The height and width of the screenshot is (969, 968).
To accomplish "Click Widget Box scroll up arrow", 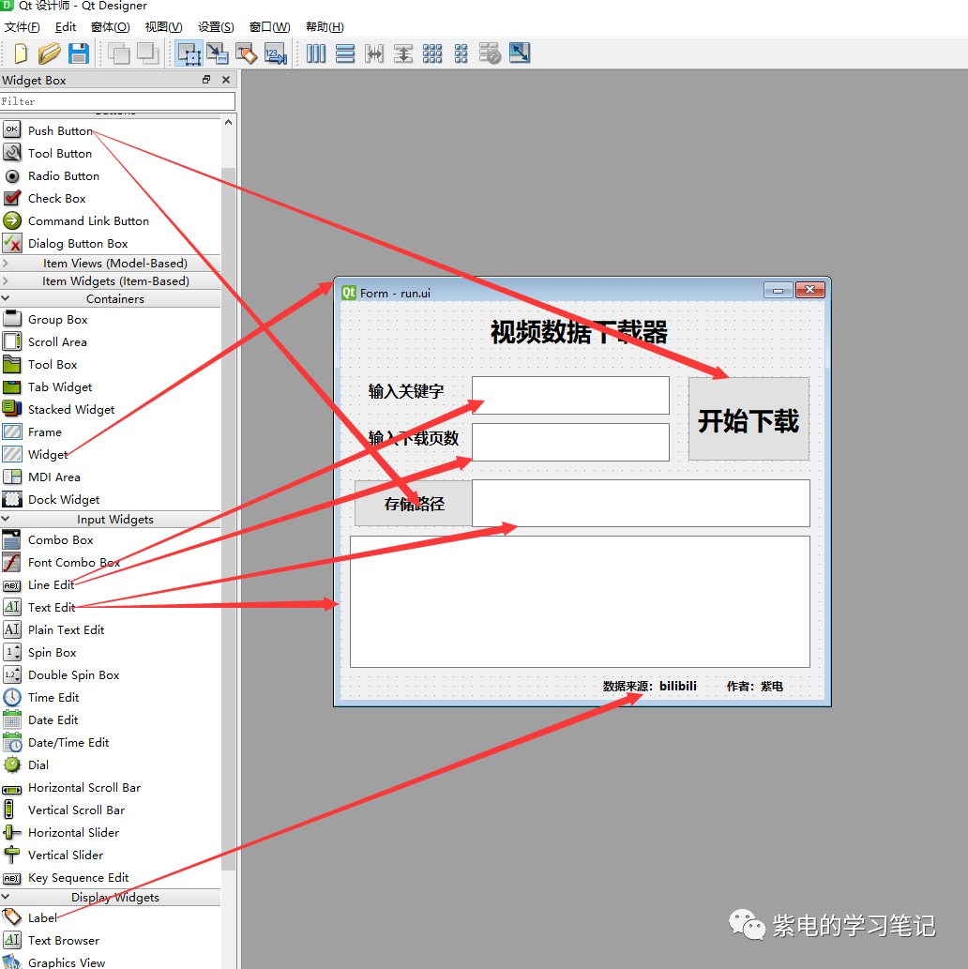I will (x=228, y=122).
